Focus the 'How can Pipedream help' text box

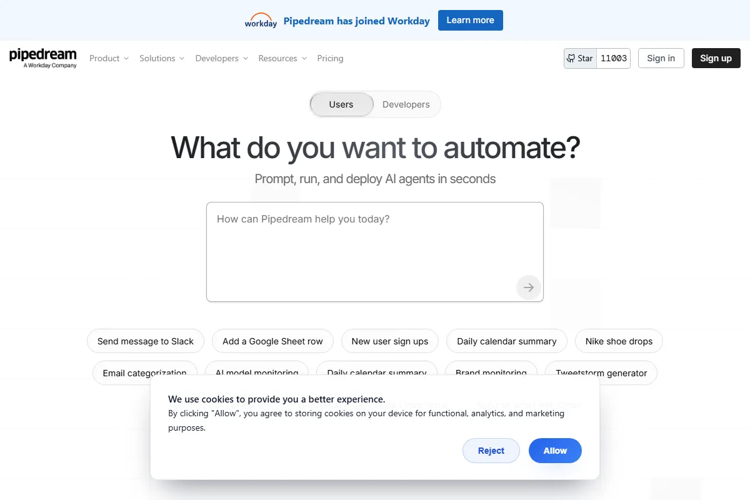click(362, 250)
